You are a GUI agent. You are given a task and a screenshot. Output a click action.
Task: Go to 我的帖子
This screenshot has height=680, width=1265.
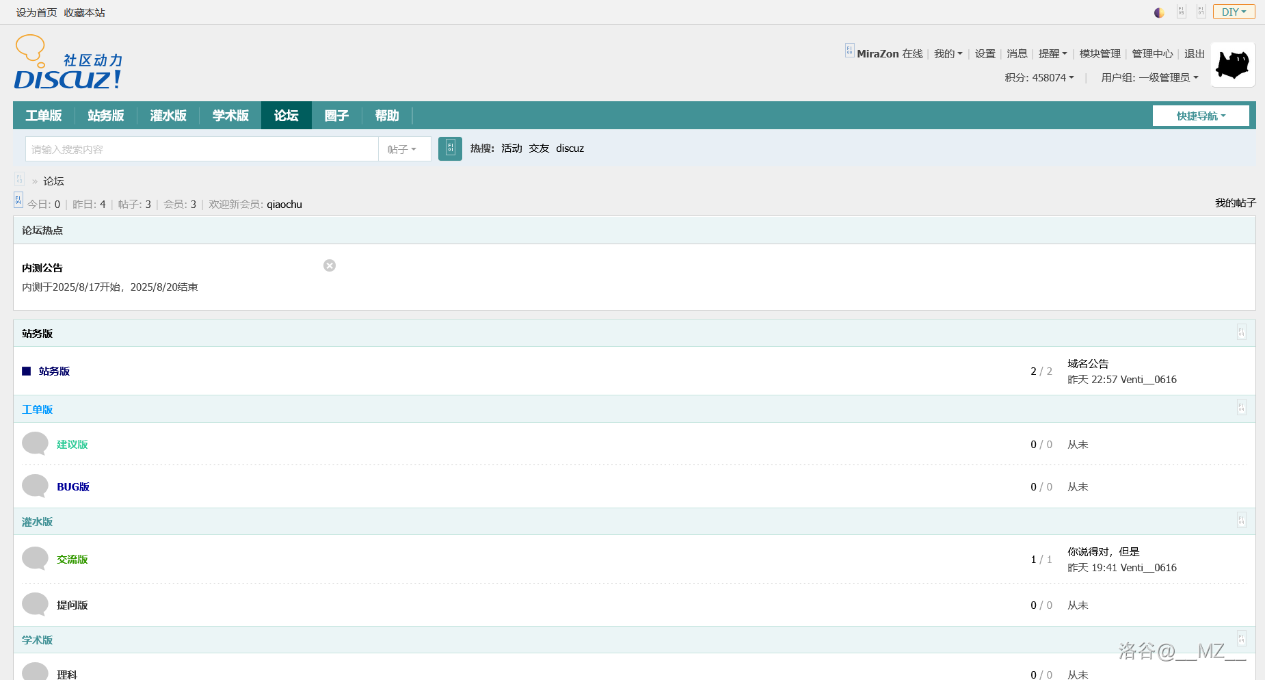pyautogui.click(x=1235, y=203)
